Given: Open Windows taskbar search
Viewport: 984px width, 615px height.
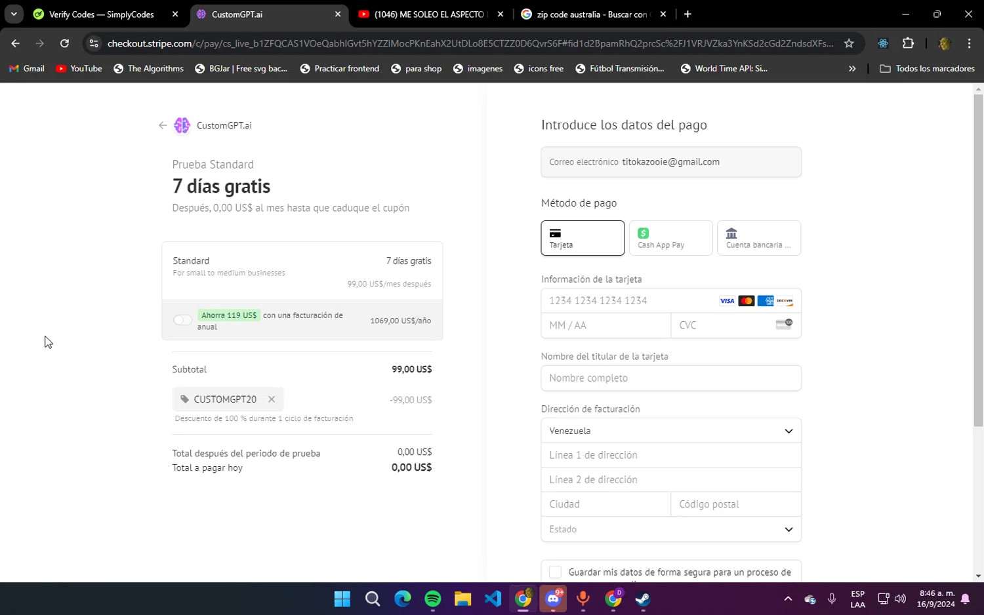Looking at the screenshot, I should click(373, 599).
